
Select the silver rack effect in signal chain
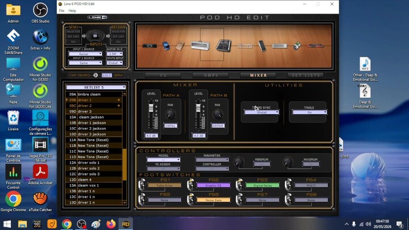pyautogui.click(x=279, y=46)
